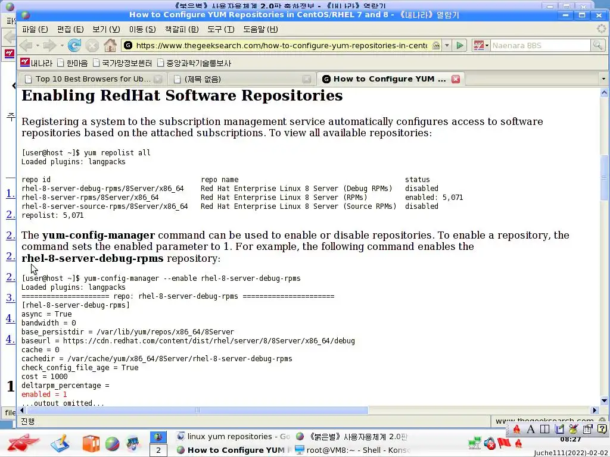Screen dimensions: 610x457
Task: Click the lock icon in the address bar
Action: pos(436,45)
